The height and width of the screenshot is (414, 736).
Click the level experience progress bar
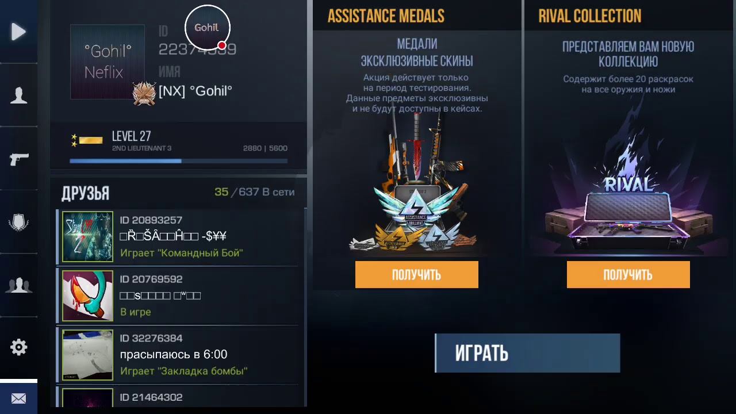[x=178, y=161]
